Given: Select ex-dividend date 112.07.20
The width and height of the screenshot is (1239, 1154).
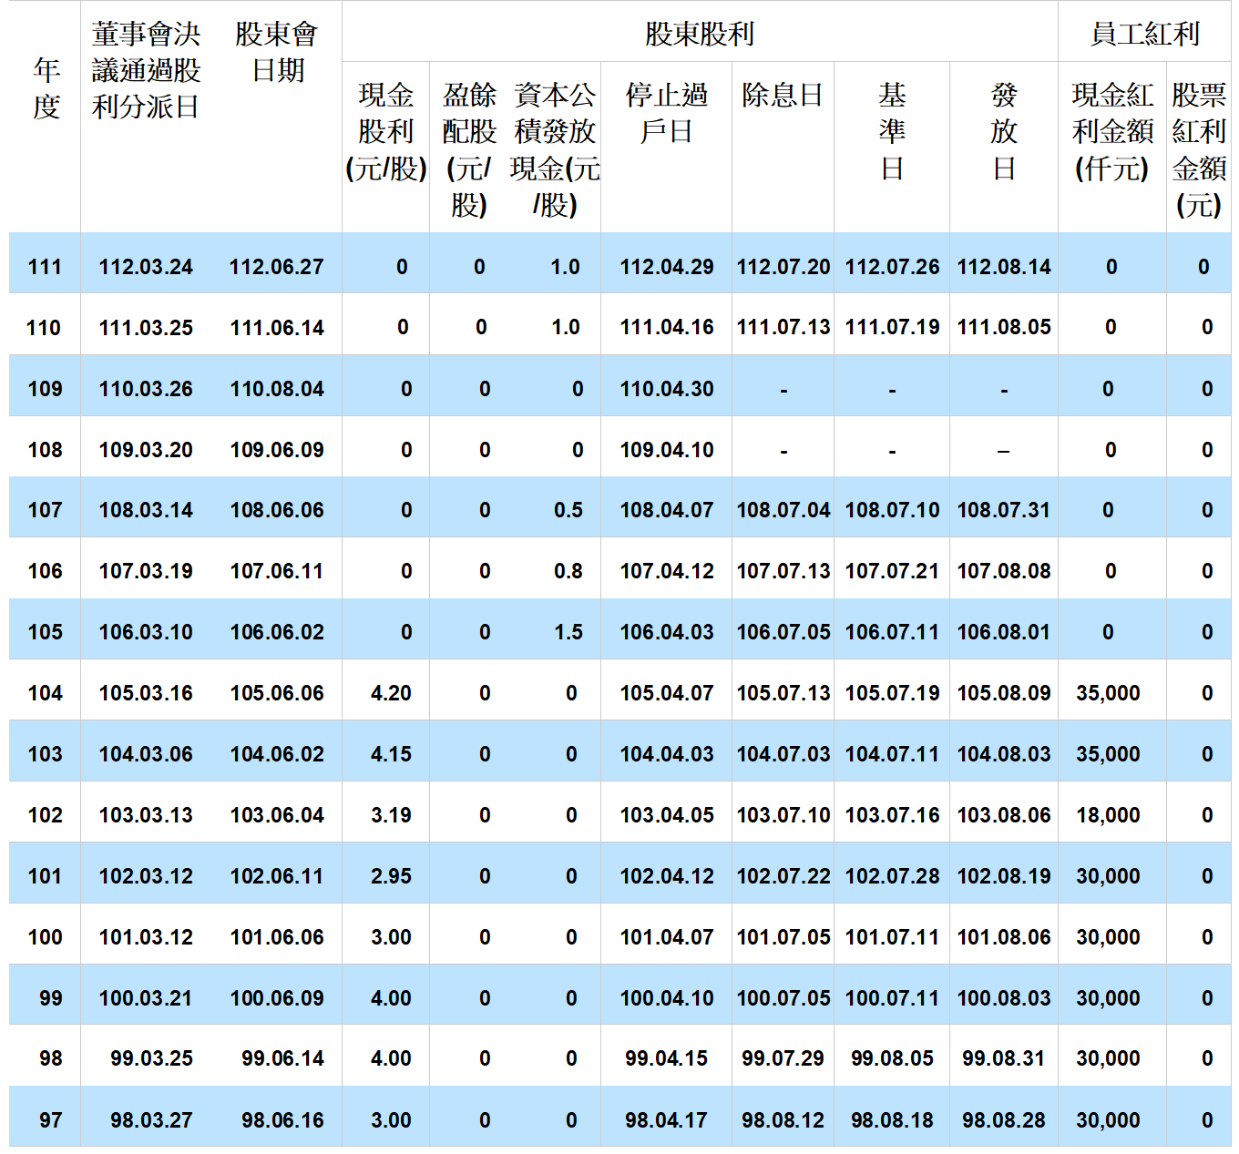Looking at the screenshot, I should [x=783, y=267].
